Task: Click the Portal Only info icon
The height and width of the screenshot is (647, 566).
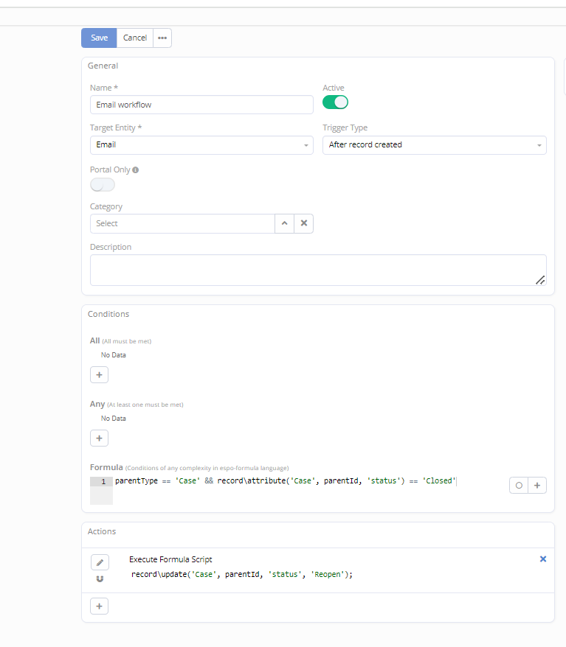Action: click(x=135, y=169)
